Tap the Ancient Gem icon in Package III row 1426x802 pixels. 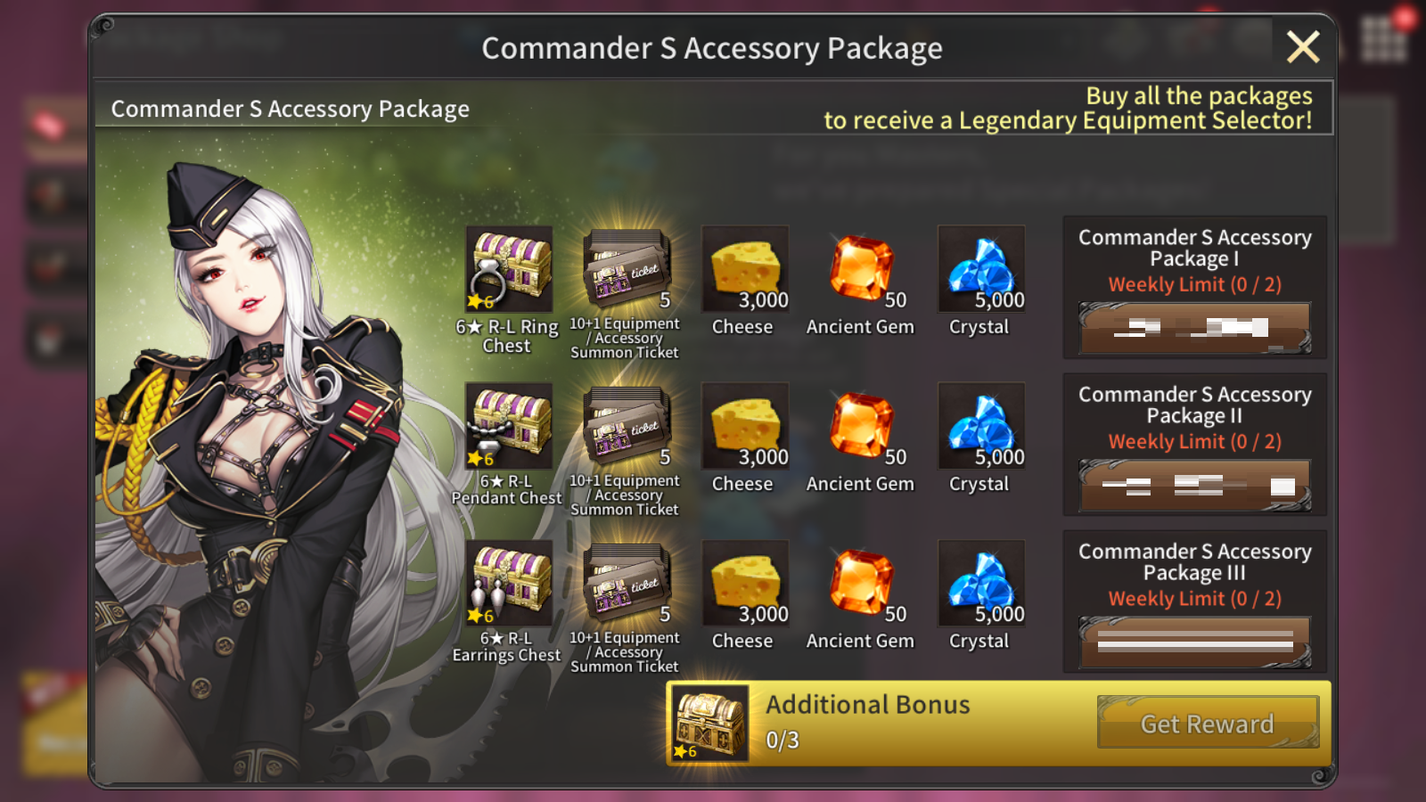[x=863, y=583]
